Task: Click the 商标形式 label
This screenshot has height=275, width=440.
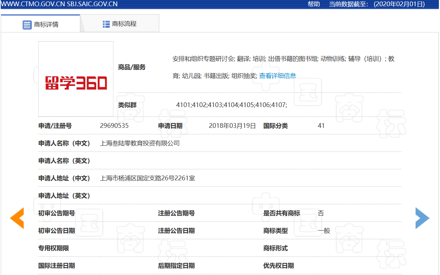Action: (276, 248)
